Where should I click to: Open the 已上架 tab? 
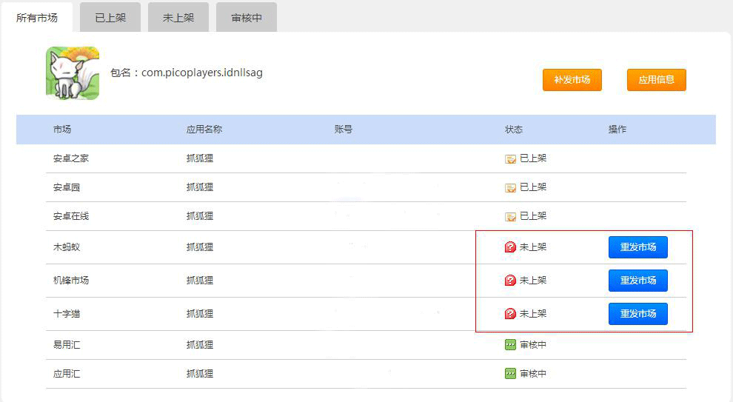click(110, 17)
